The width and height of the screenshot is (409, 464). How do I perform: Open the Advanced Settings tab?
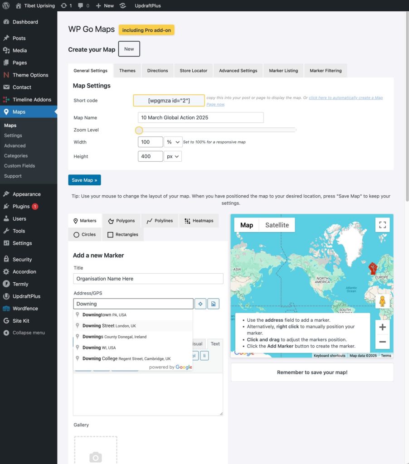coord(238,71)
